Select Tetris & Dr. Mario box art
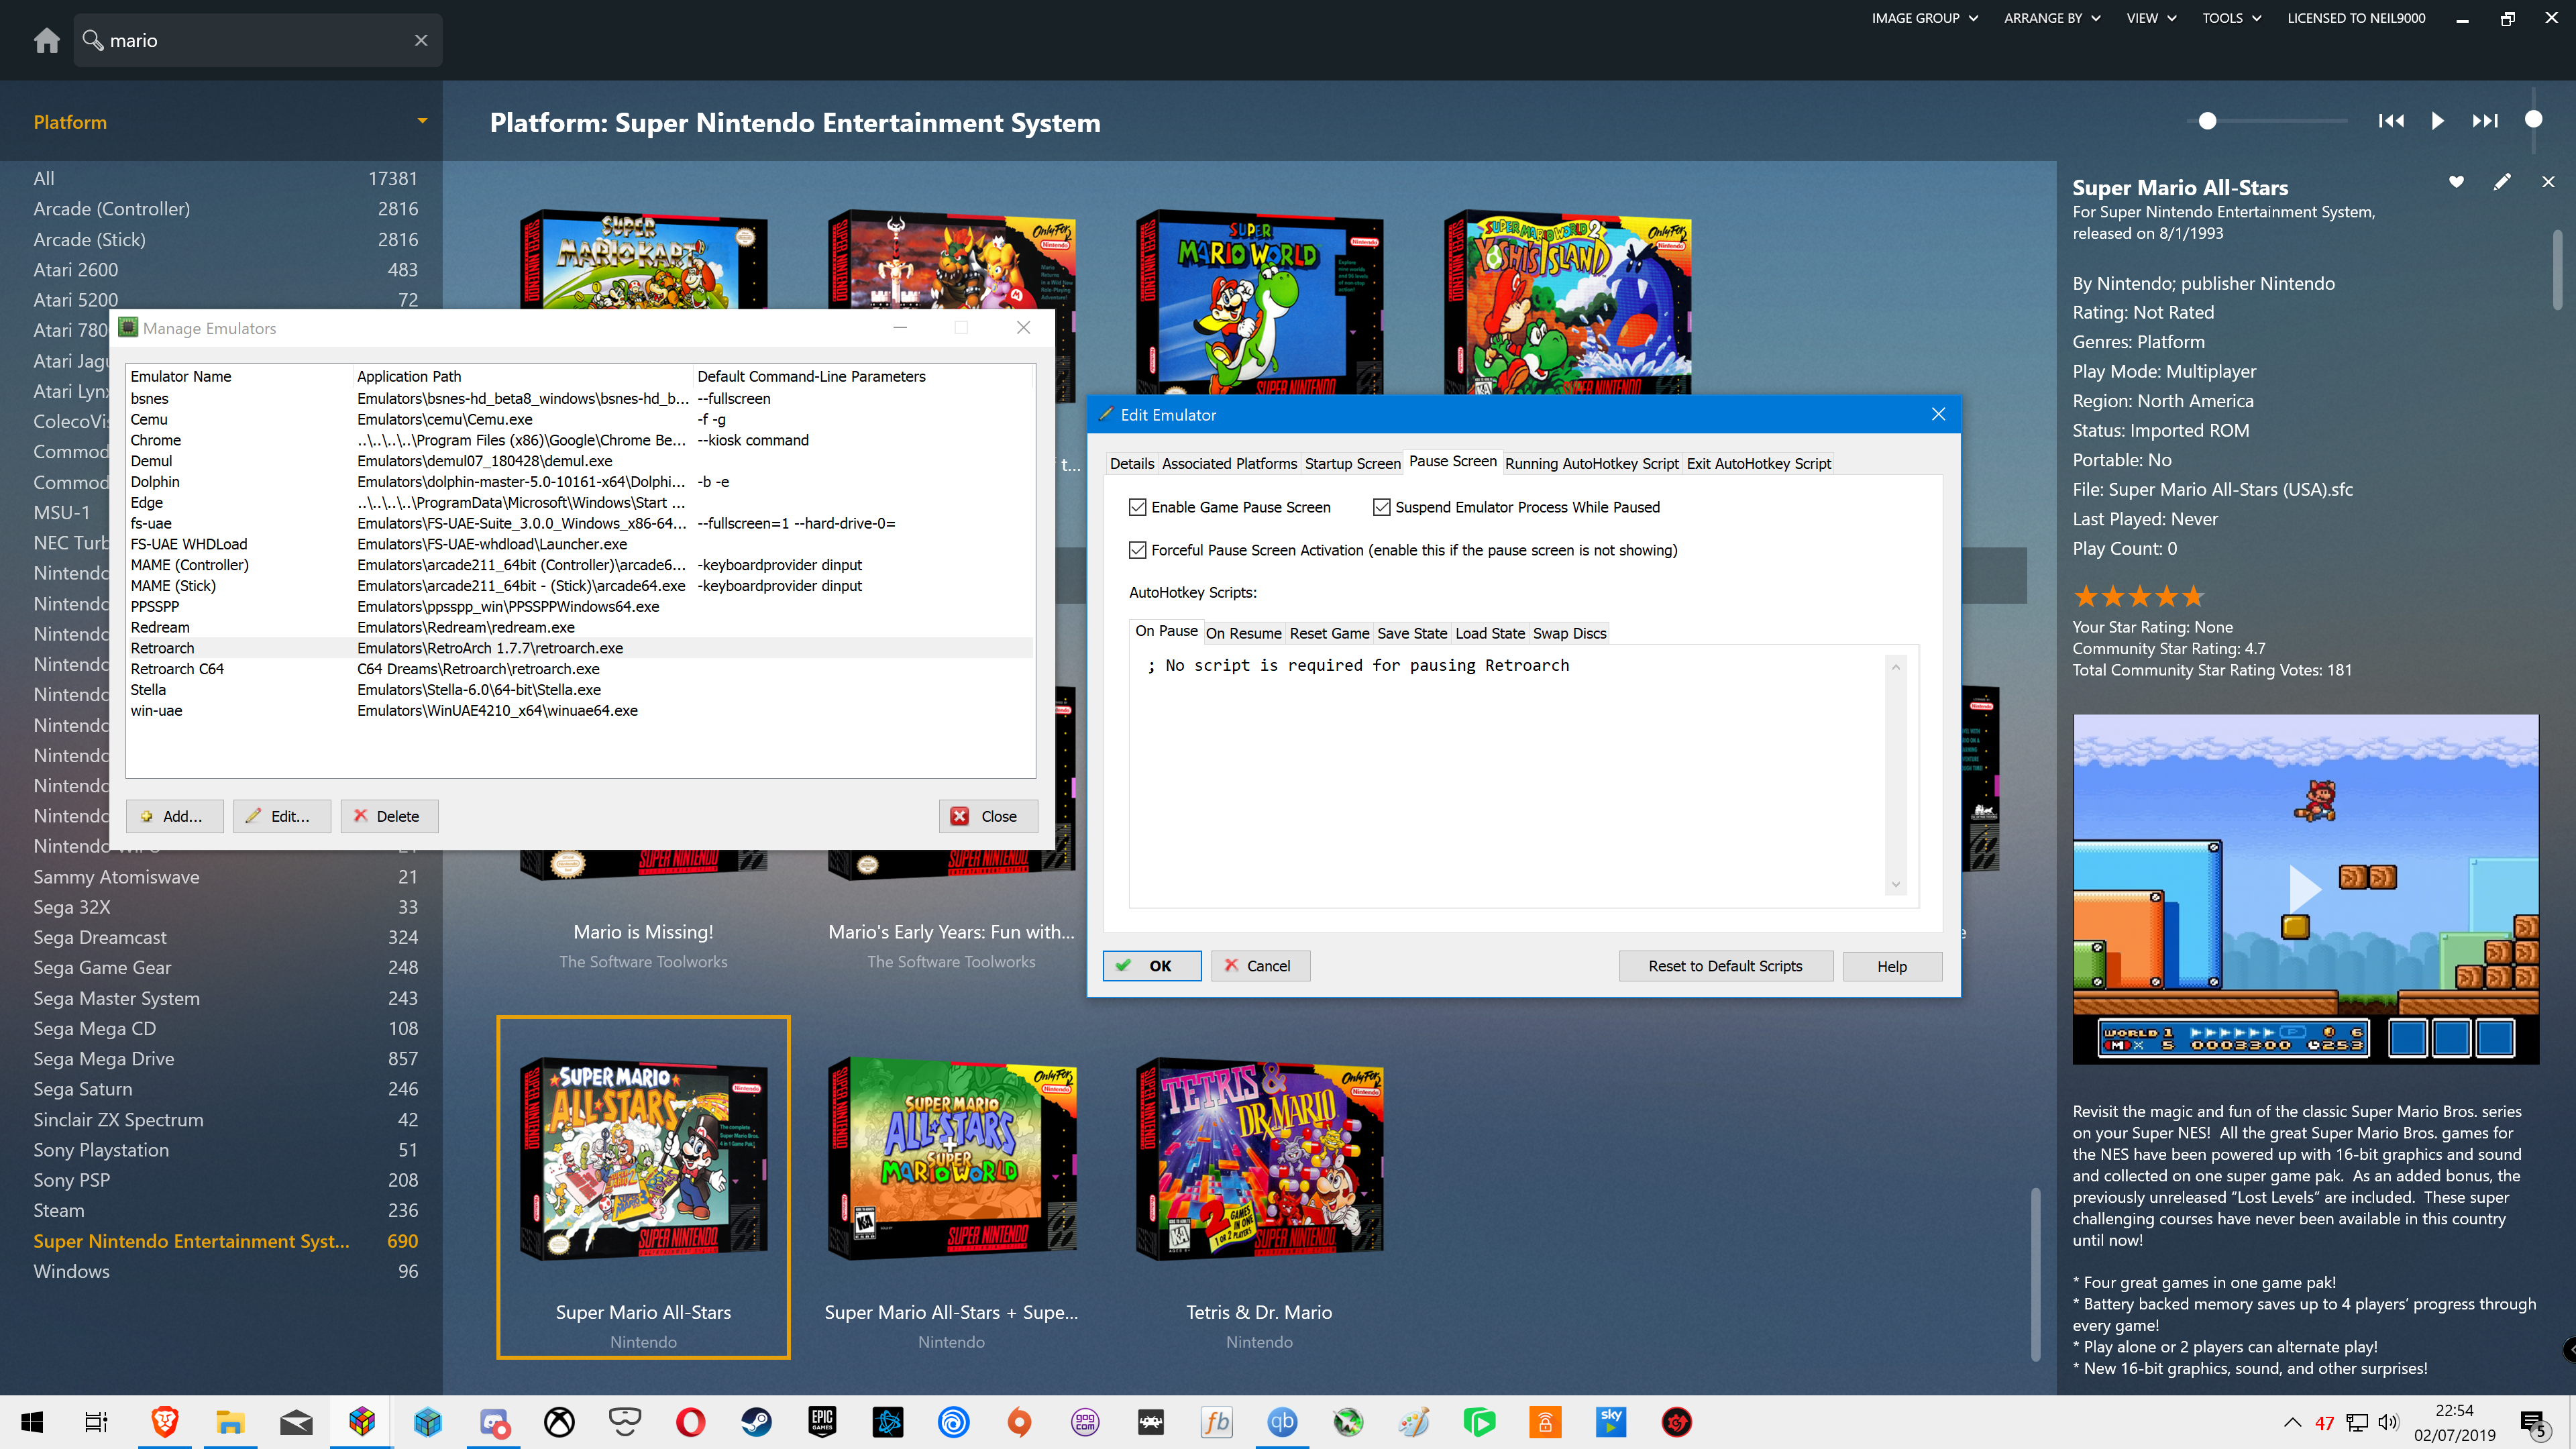 (1259, 1159)
